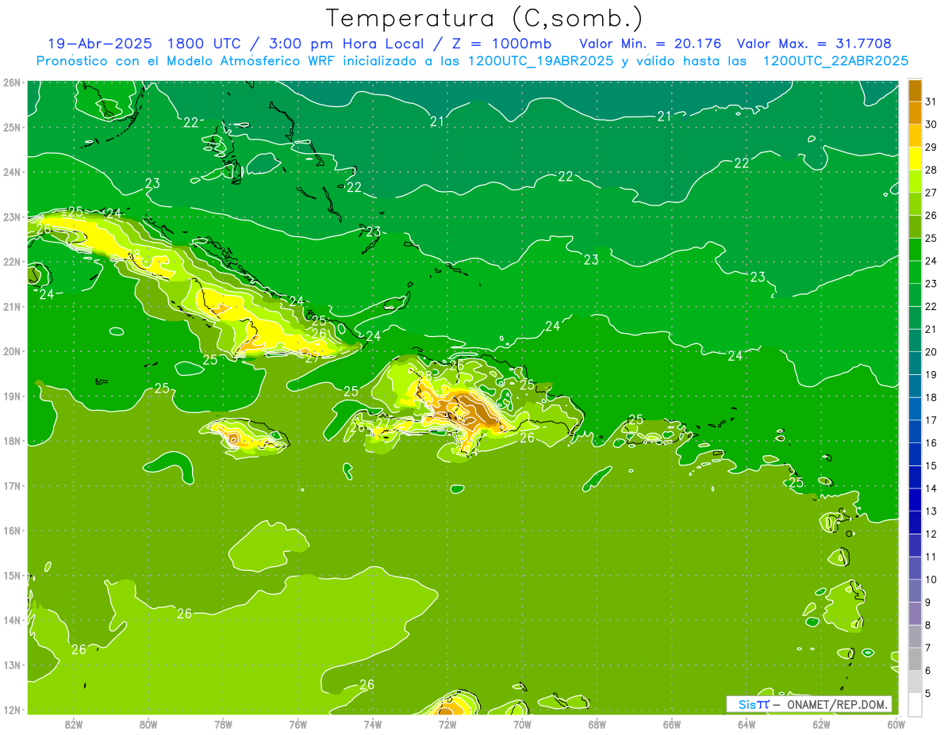Click the 78W longitude axis label
The image size is (952, 735).
point(223,724)
